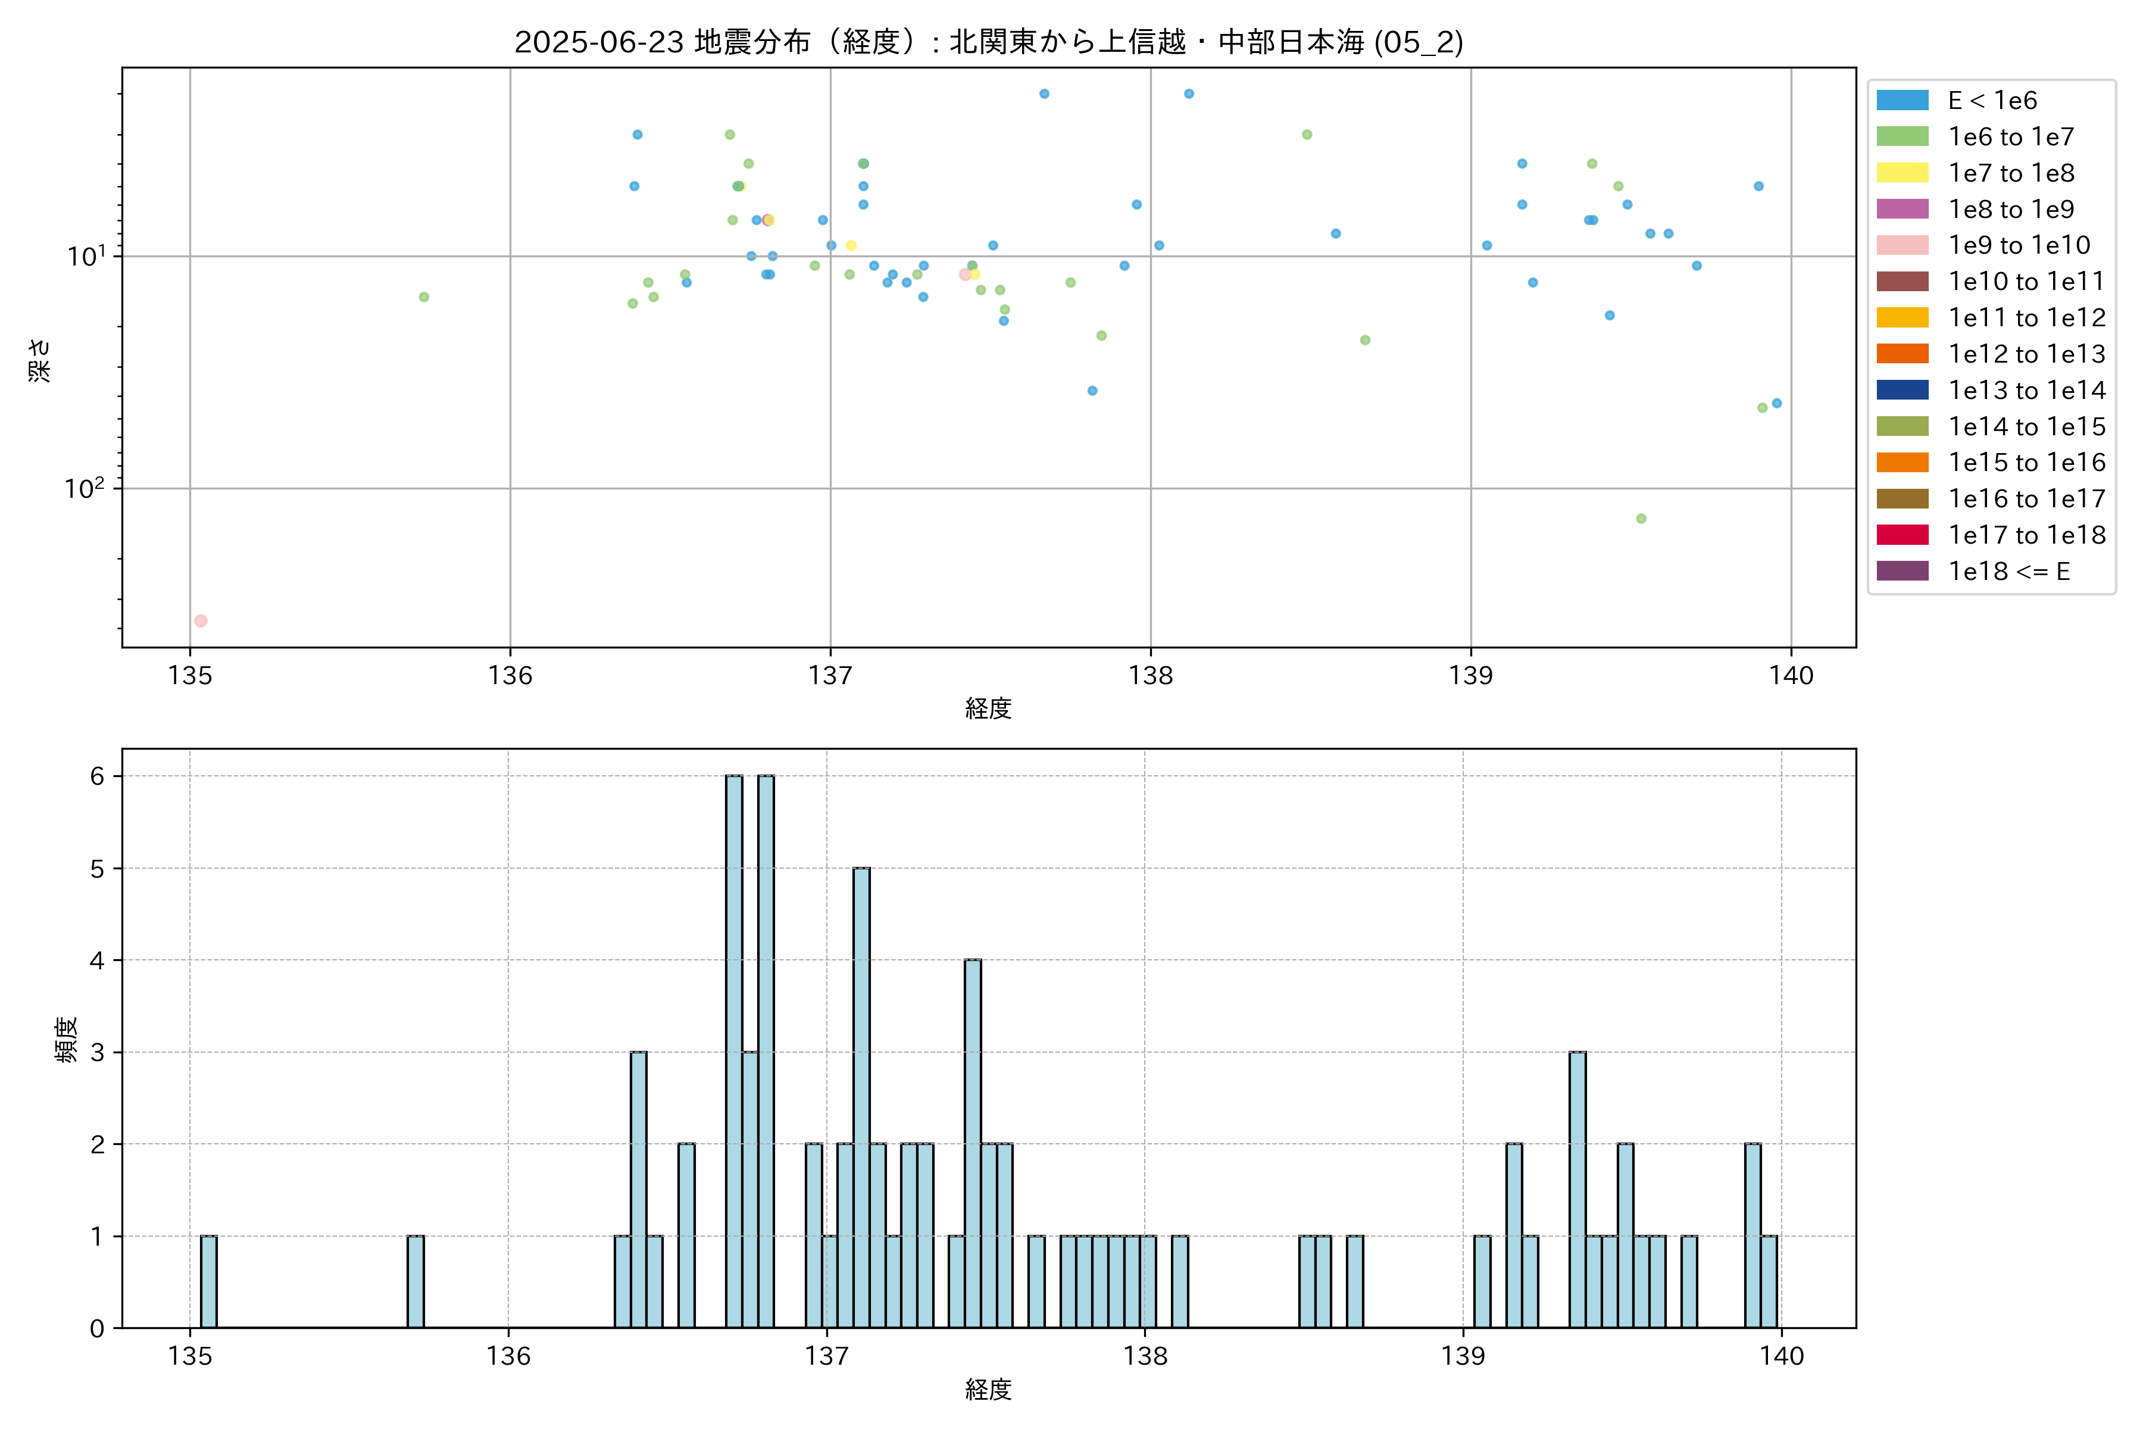This screenshot has height=1429, width=2143.
Task: Click the 1e15 to 1e16 legend label
Action: click(2026, 463)
